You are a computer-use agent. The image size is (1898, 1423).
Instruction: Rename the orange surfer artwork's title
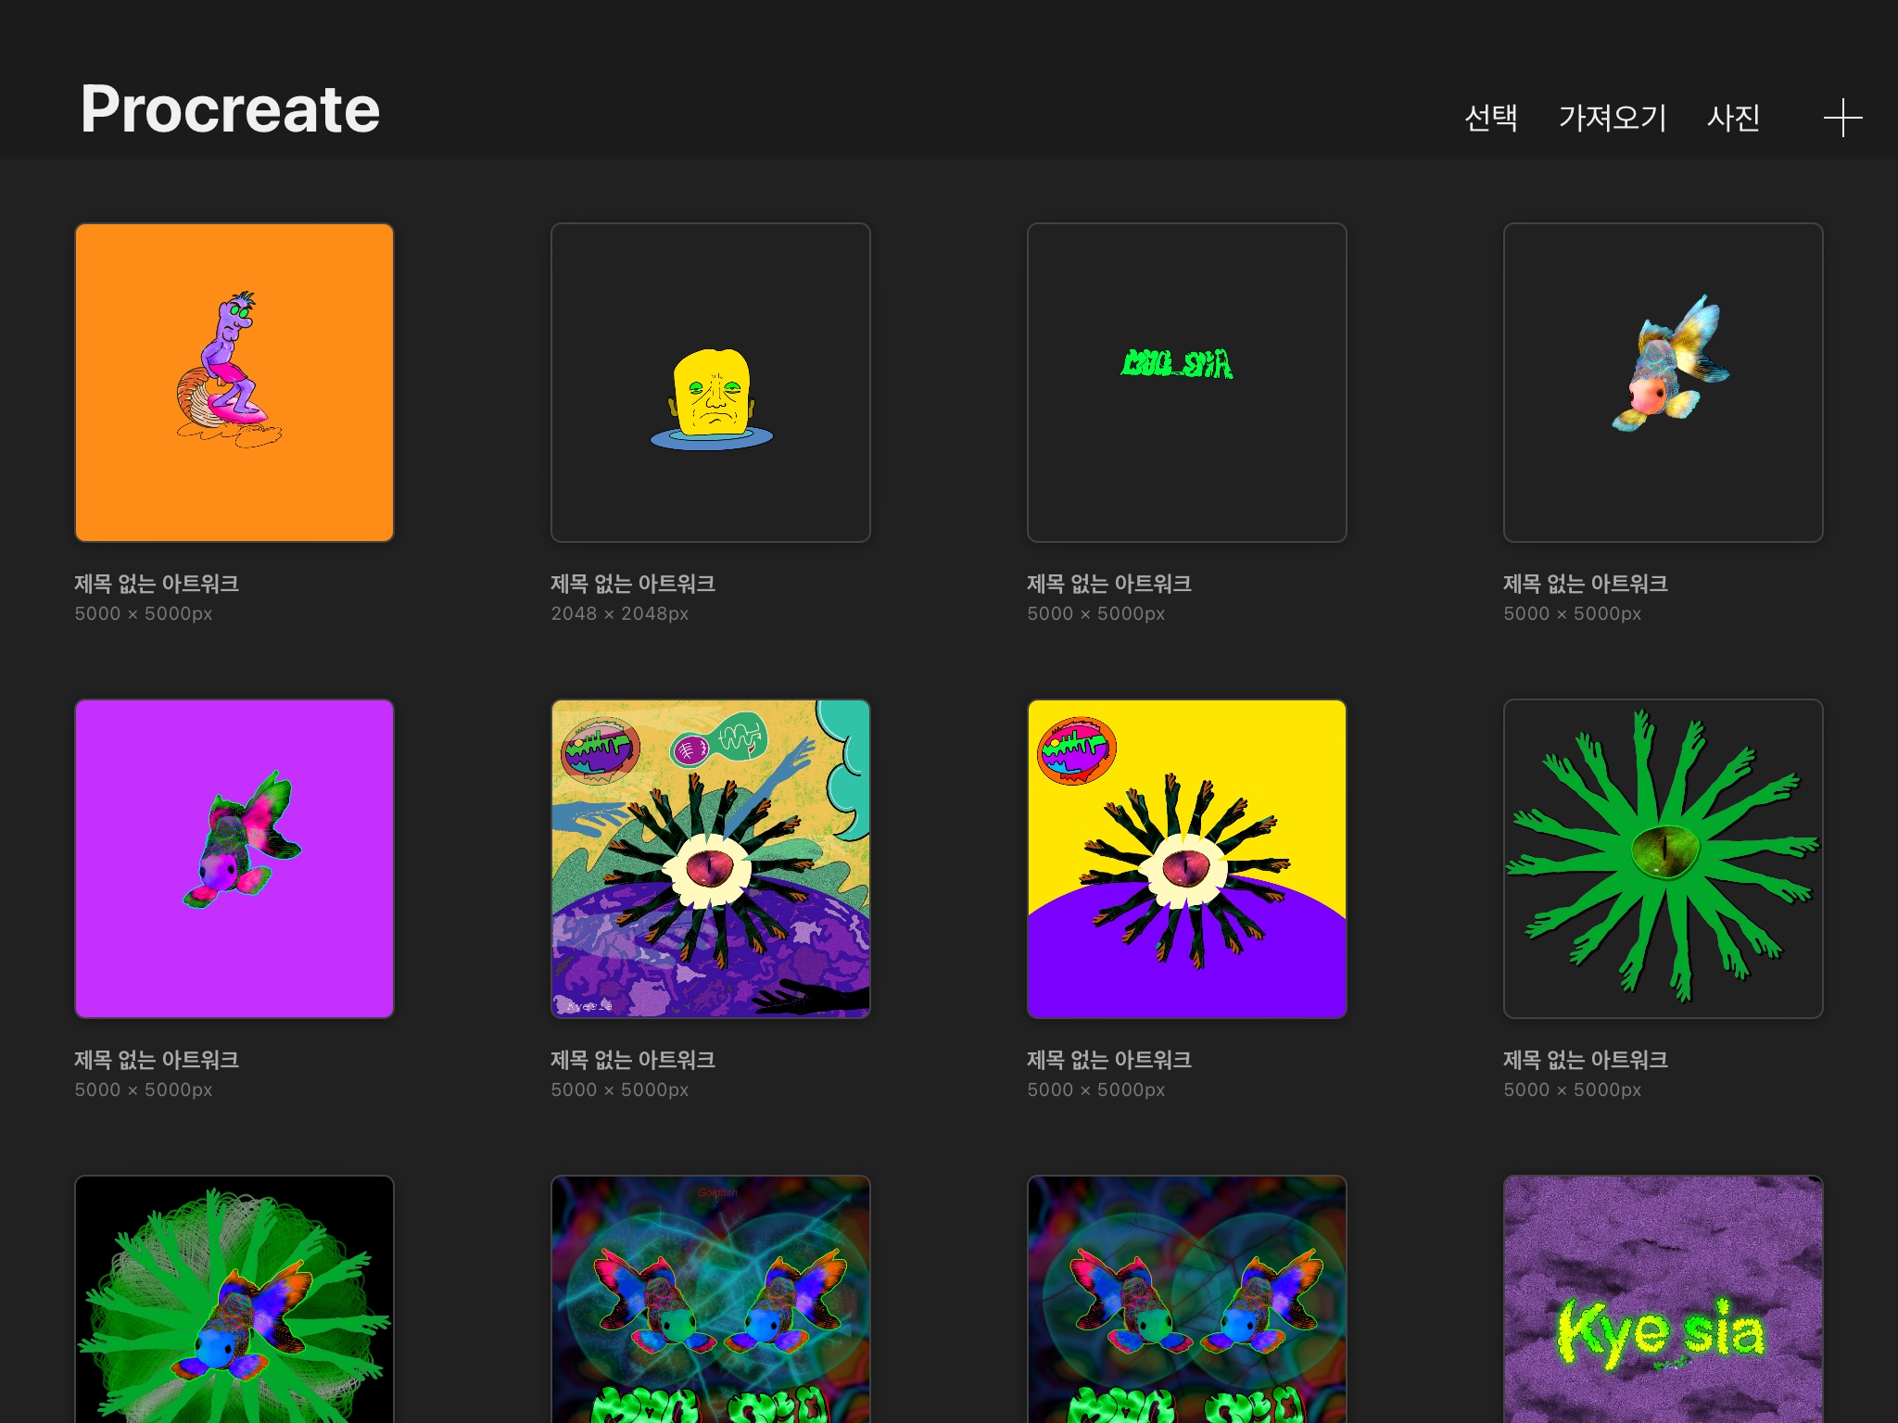[157, 584]
